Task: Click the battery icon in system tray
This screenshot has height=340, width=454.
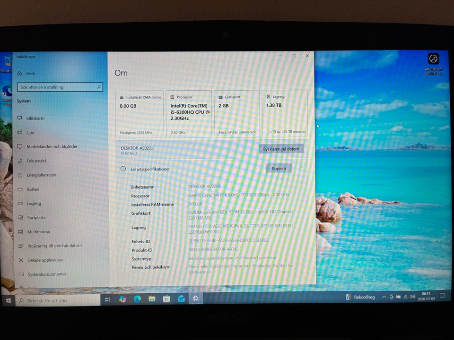Action: click(x=398, y=297)
